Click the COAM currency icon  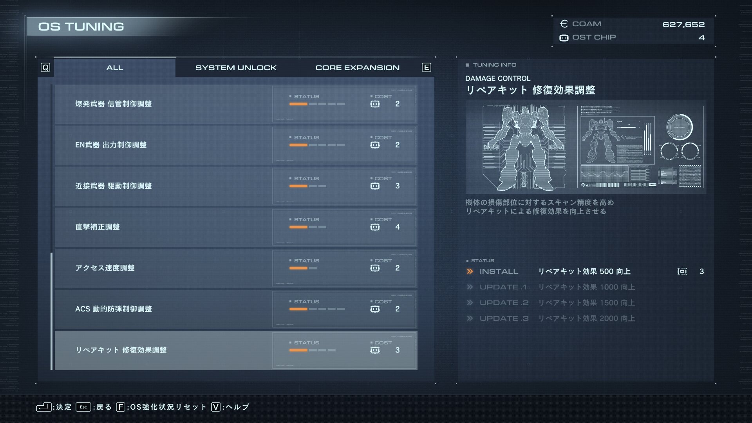tap(564, 24)
